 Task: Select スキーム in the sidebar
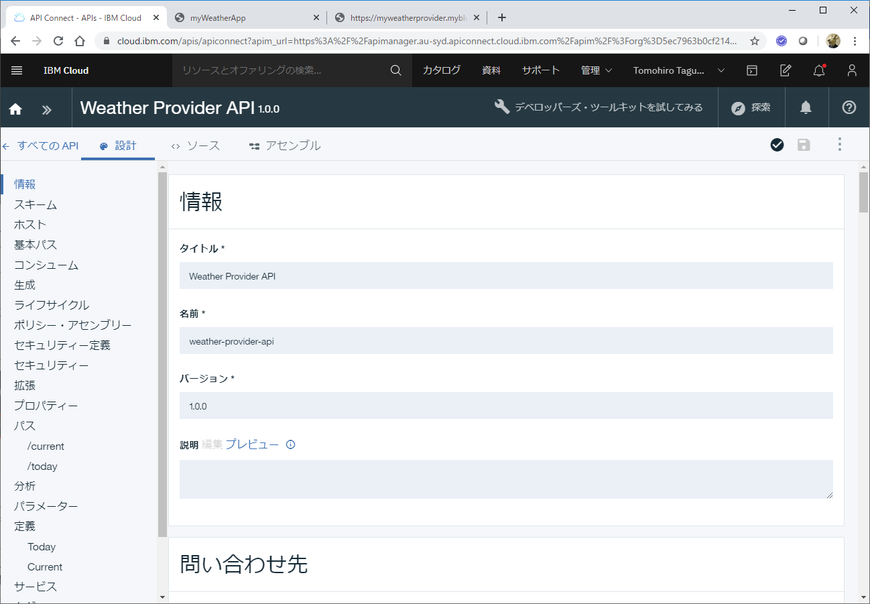pyautogui.click(x=36, y=204)
